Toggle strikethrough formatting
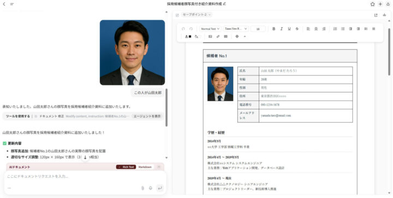Screen dimensions: 393x198 [297, 29]
